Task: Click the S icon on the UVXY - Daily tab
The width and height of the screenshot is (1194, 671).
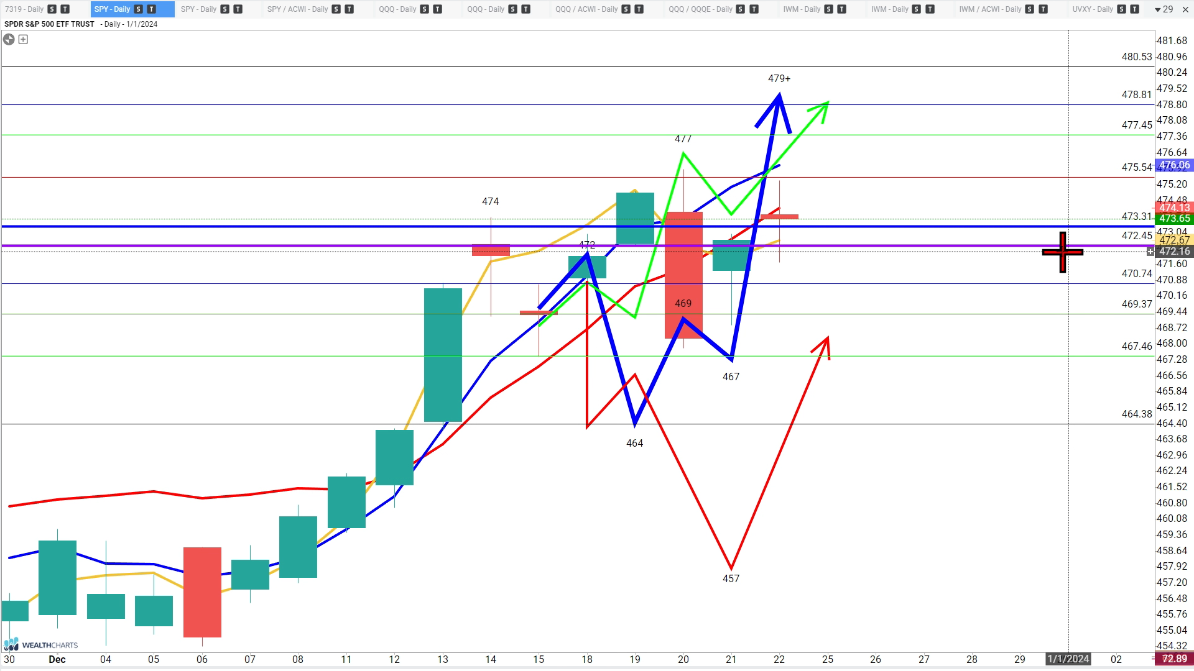Action: tap(1121, 9)
